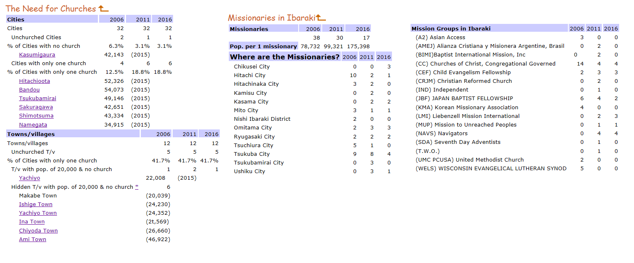
Task: Follow the Yachiyo Town link
Action: tap(38, 213)
